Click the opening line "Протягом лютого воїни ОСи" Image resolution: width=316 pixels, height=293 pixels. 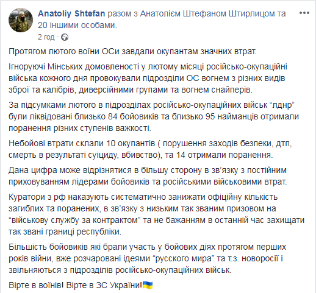point(63,52)
